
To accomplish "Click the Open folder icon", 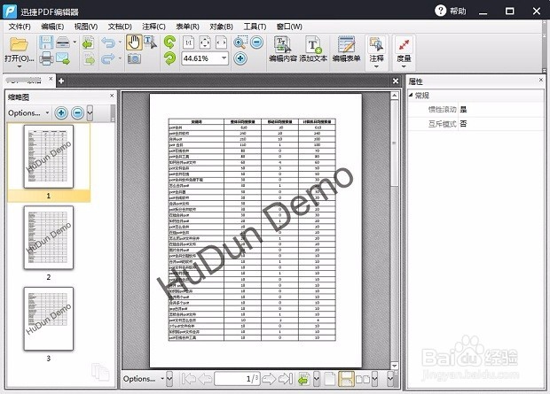I will click(19, 44).
